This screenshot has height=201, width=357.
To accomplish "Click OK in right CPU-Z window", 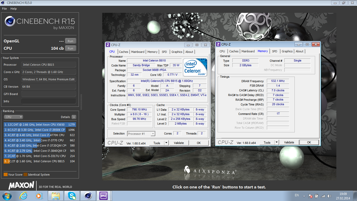I will [x=309, y=142].
